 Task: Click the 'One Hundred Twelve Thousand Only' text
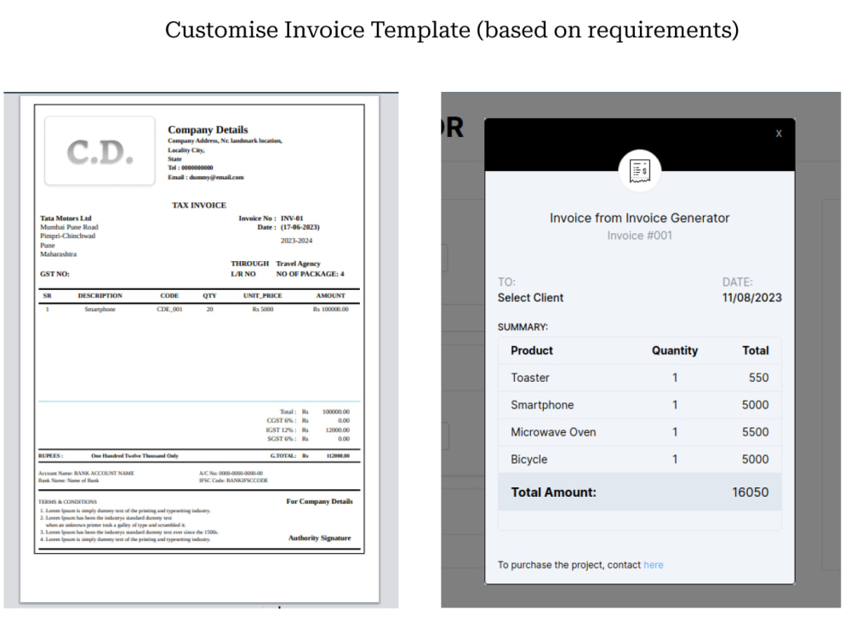click(134, 456)
